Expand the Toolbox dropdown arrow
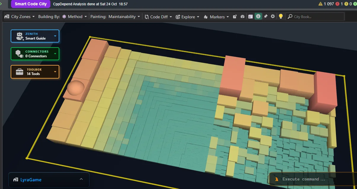357x189 pixels. [x=55, y=72]
